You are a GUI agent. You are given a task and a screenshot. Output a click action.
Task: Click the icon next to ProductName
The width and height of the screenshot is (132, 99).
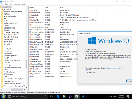pyautogui.click(x=30, y=62)
